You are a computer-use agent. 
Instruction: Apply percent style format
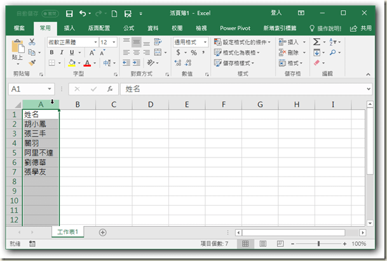point(194,53)
